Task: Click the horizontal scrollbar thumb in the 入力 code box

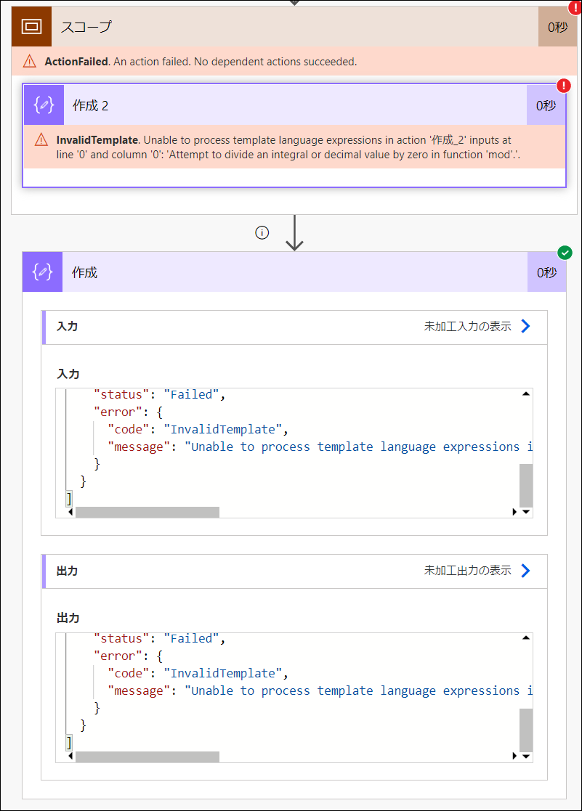Action: [147, 512]
